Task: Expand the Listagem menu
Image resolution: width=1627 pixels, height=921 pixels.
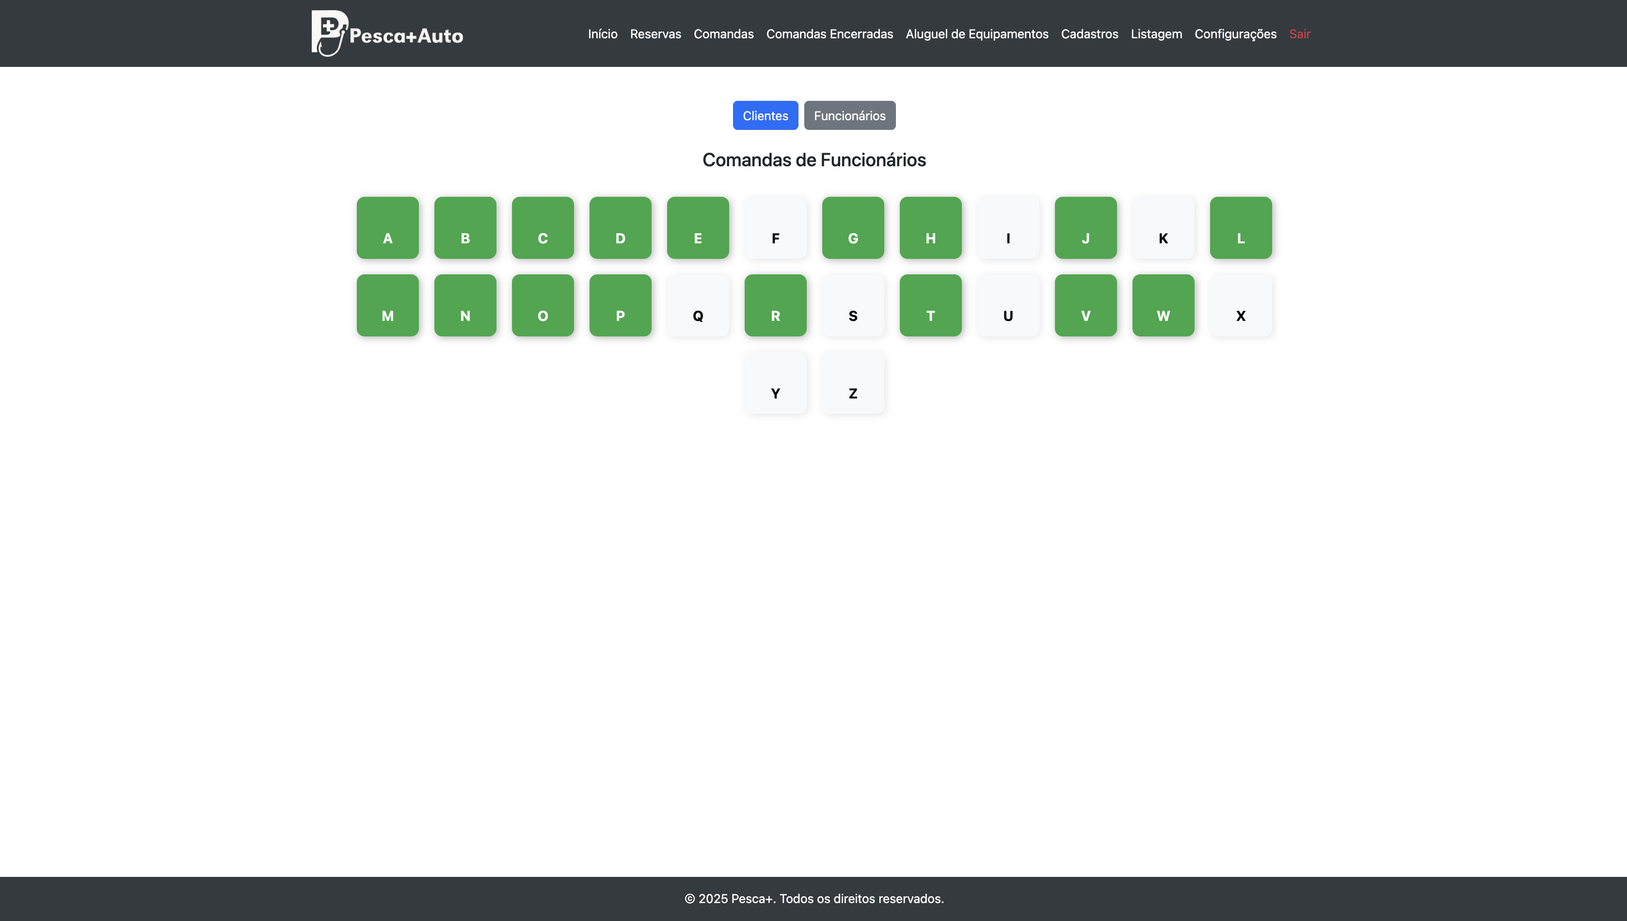Action: (x=1156, y=34)
